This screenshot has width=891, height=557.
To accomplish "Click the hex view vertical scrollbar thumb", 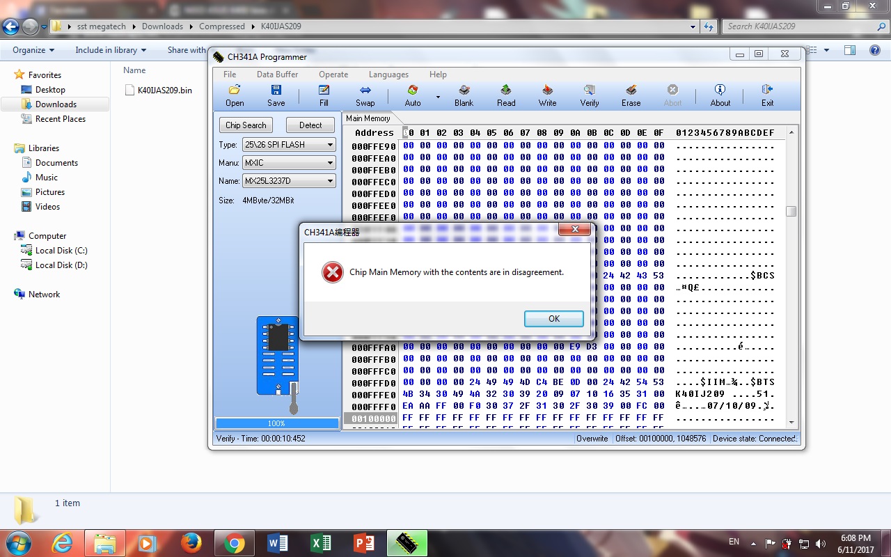I will (791, 212).
